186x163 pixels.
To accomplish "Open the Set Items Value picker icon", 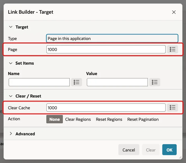I will [155, 82].
